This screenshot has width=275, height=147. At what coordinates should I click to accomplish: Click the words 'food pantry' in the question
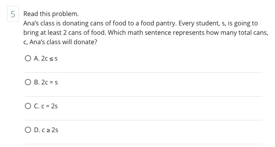coord(158,23)
